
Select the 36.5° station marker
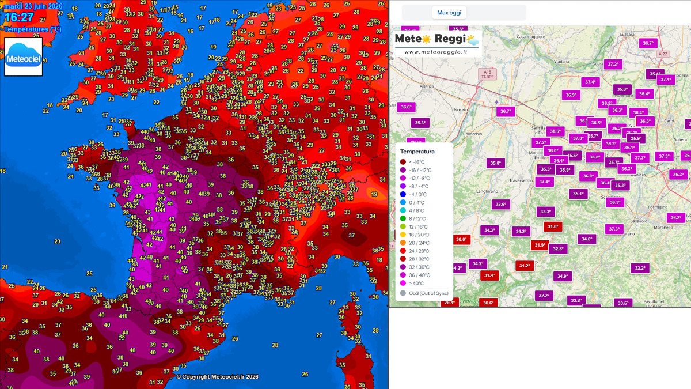(x=596, y=123)
